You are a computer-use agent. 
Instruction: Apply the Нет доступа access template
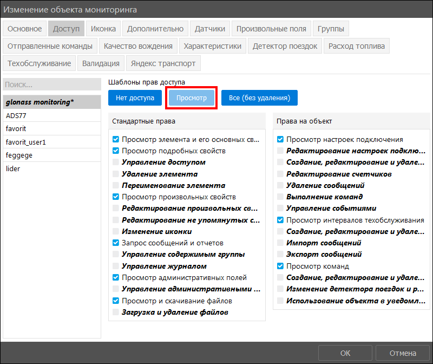point(135,98)
